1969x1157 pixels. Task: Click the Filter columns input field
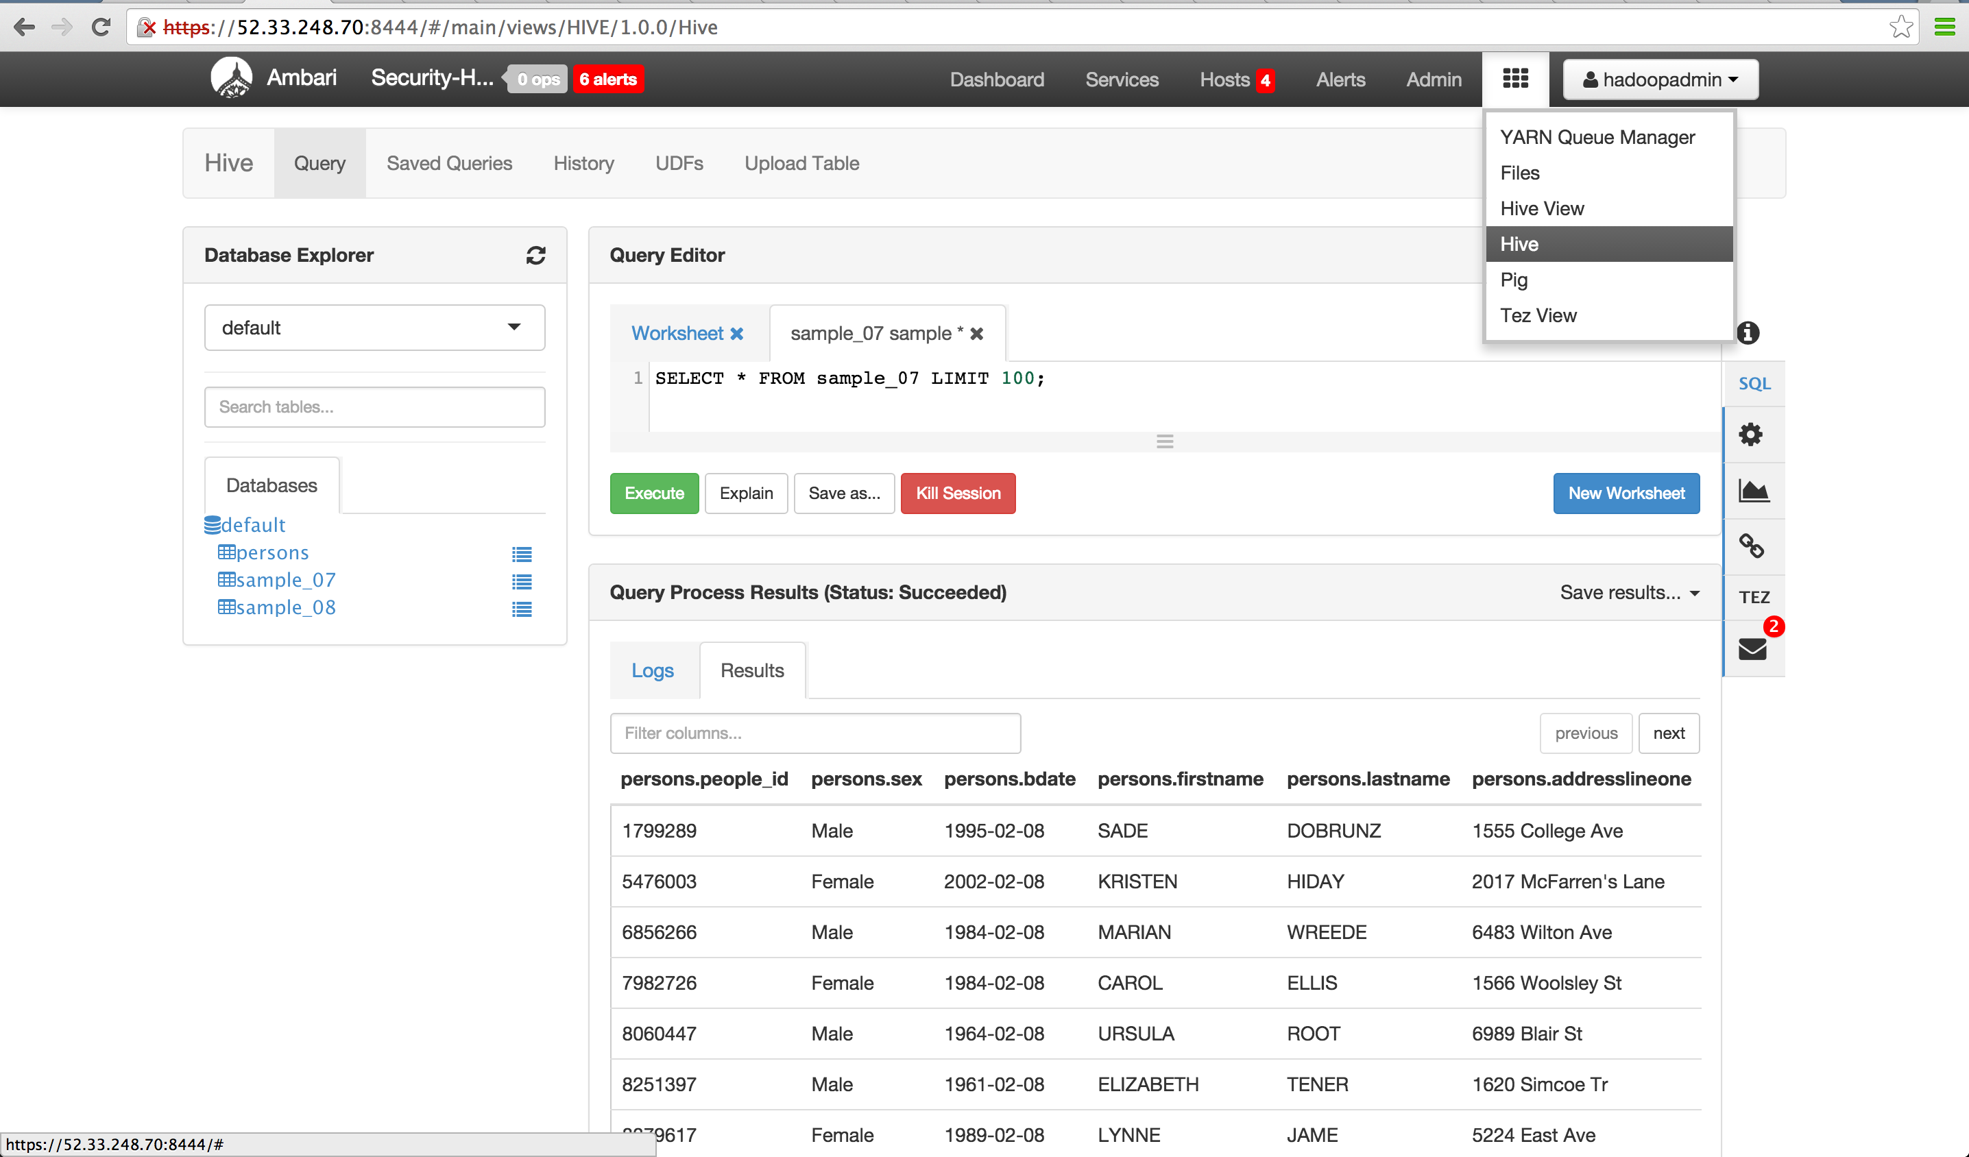click(x=814, y=733)
